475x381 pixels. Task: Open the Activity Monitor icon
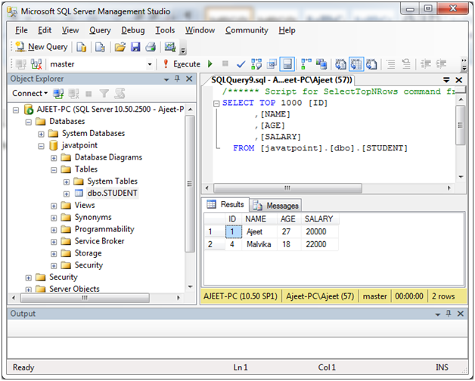pyautogui.click(x=170, y=47)
